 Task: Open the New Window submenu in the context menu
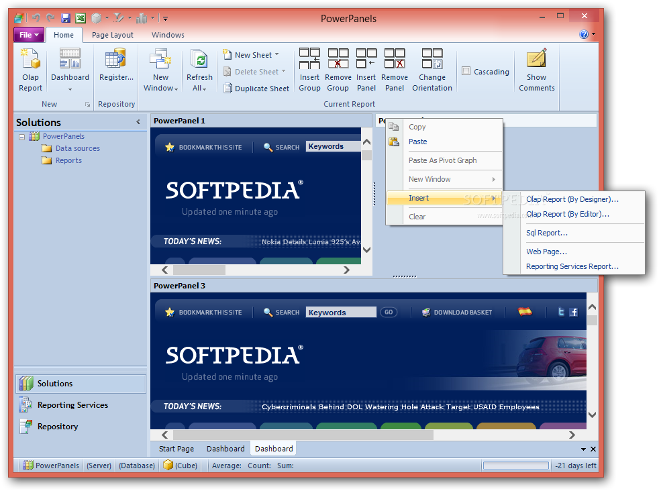pyautogui.click(x=444, y=179)
